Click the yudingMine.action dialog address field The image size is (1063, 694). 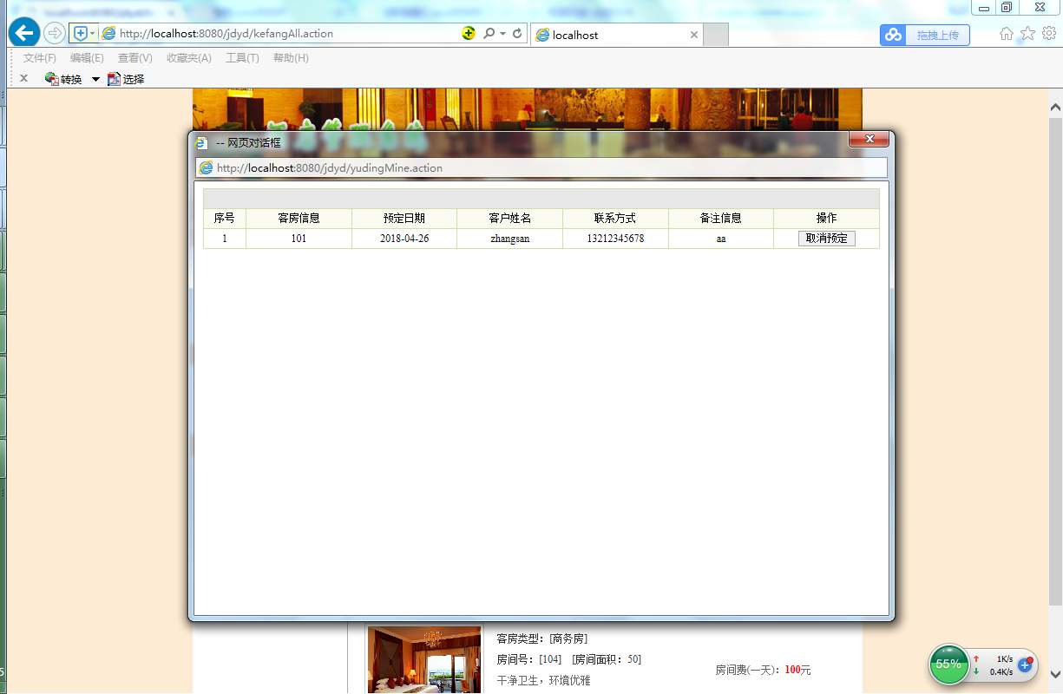[541, 167]
